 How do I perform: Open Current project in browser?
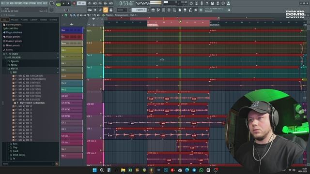point(14,25)
